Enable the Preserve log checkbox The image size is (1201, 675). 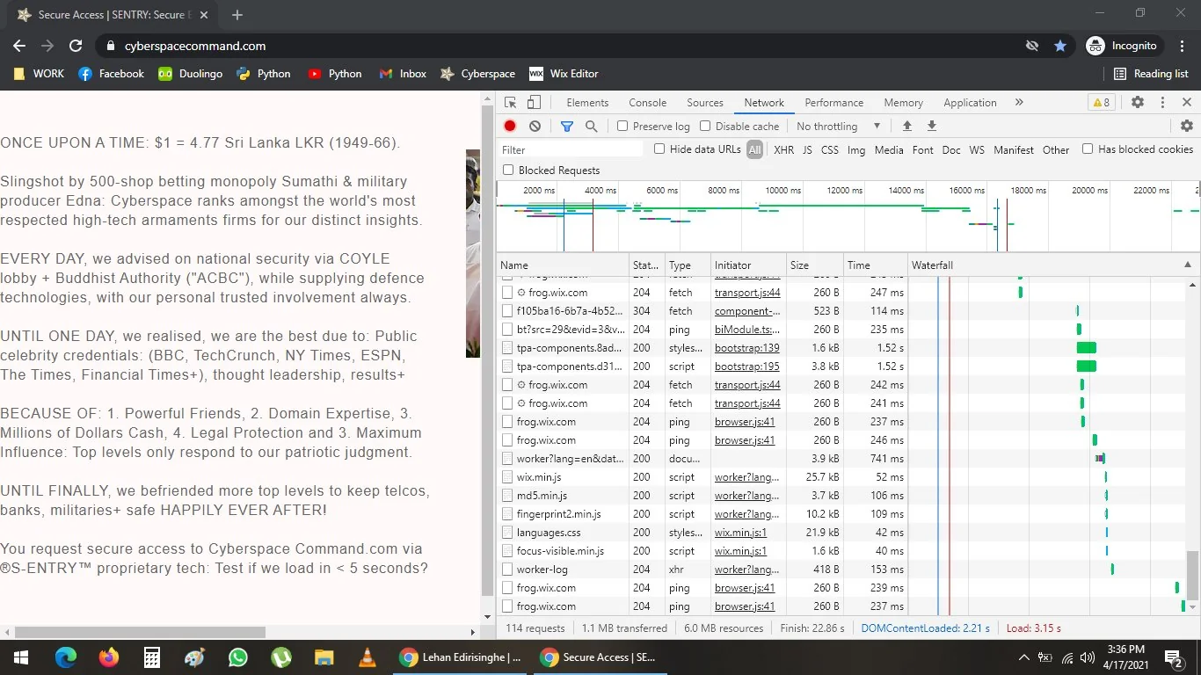click(x=622, y=127)
